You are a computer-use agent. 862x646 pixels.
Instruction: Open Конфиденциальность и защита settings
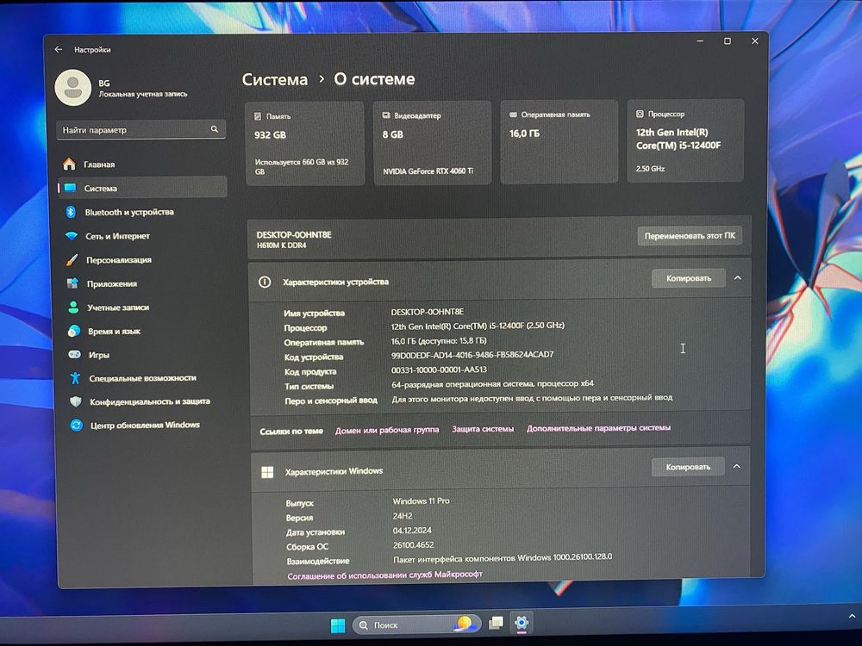pos(147,401)
